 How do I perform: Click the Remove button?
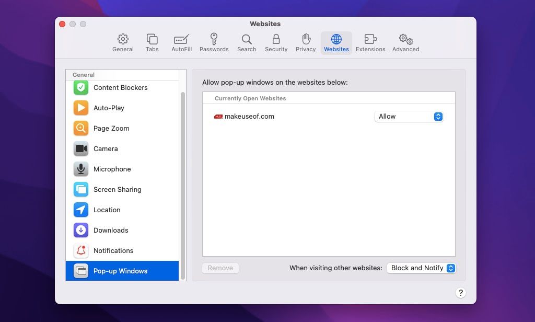(x=220, y=268)
